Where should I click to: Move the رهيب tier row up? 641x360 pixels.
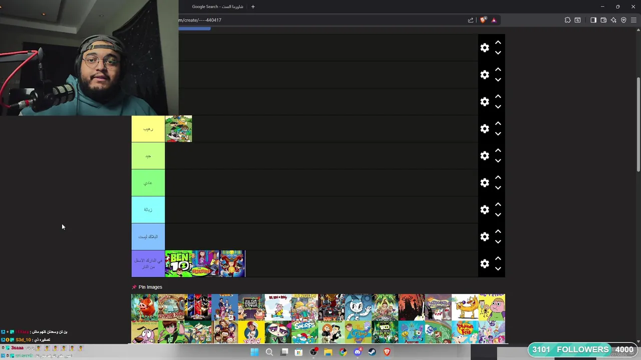point(498,123)
